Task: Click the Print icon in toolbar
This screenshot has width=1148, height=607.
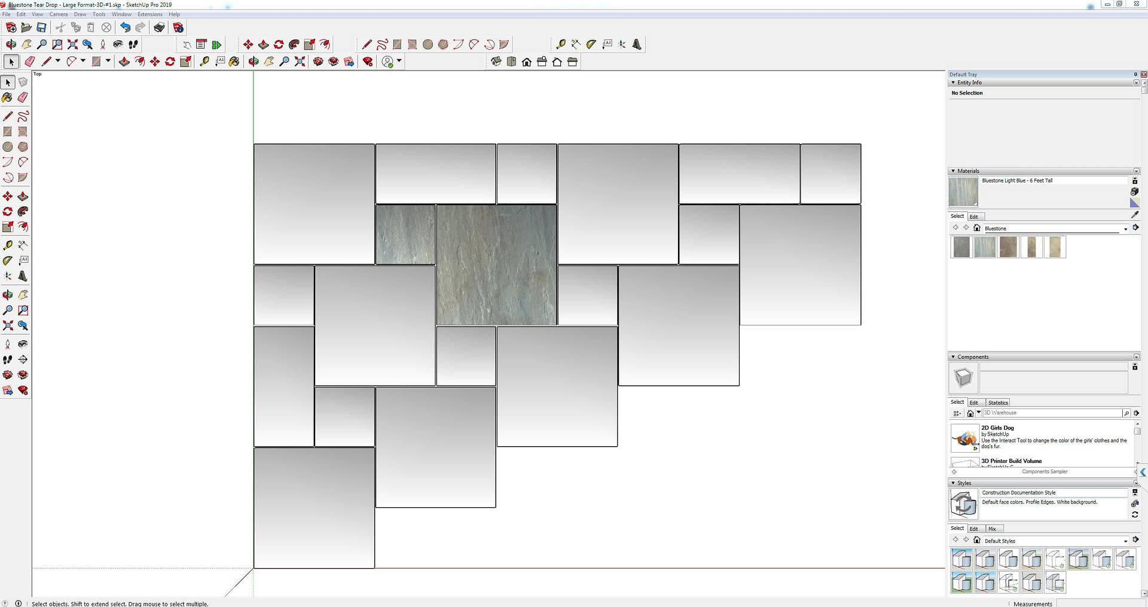Action: pos(159,28)
